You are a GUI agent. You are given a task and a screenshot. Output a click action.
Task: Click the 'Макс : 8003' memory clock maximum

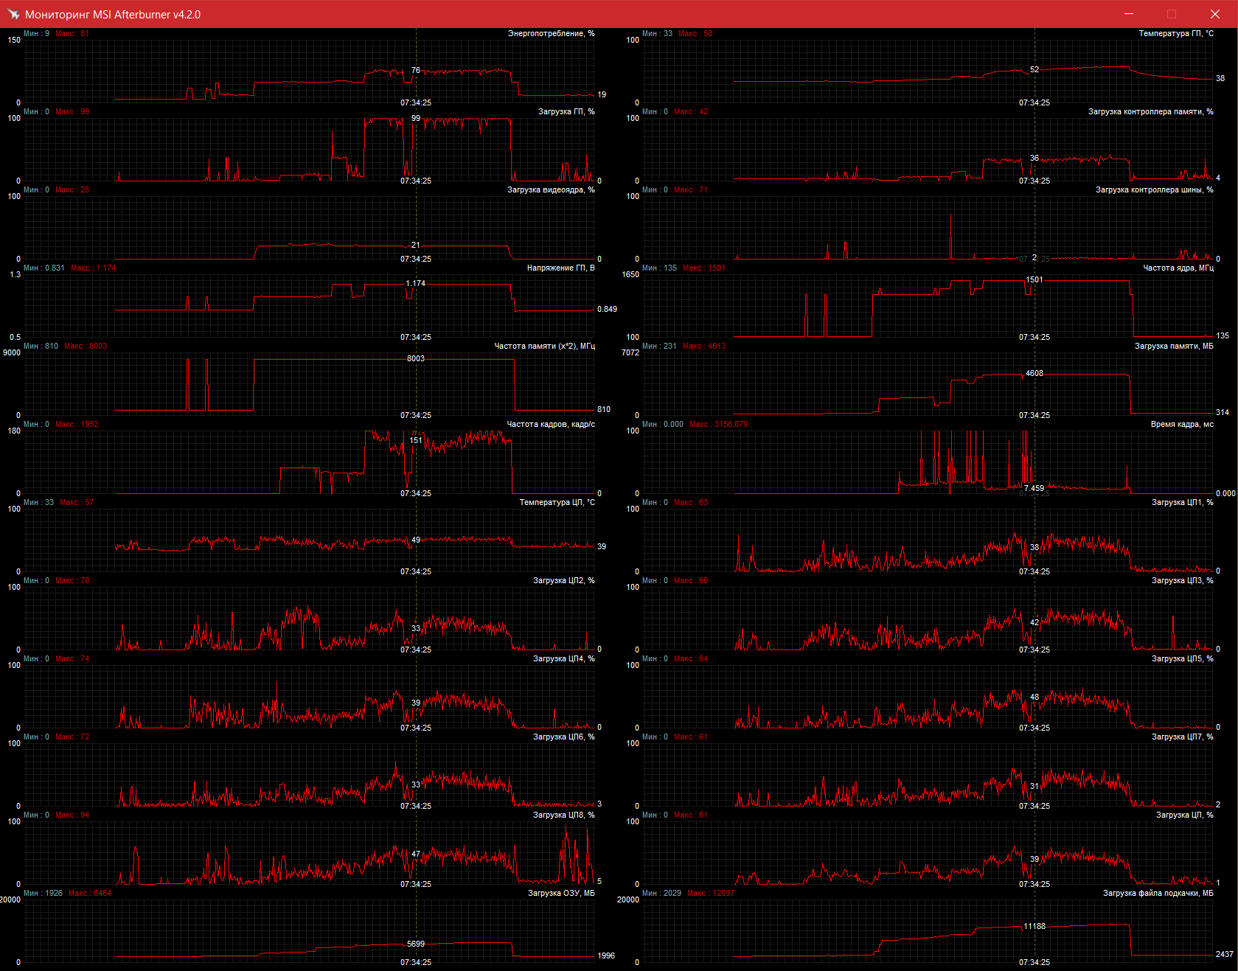coord(86,347)
